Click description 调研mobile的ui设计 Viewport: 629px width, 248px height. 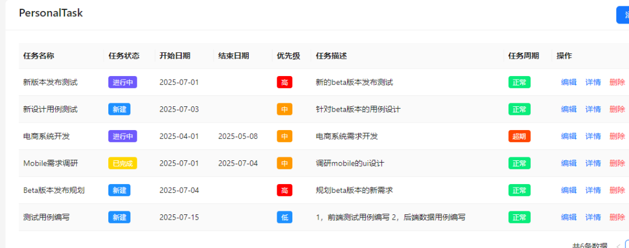(350, 163)
